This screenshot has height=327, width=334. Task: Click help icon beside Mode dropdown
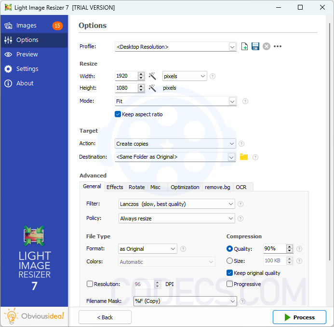click(x=245, y=101)
